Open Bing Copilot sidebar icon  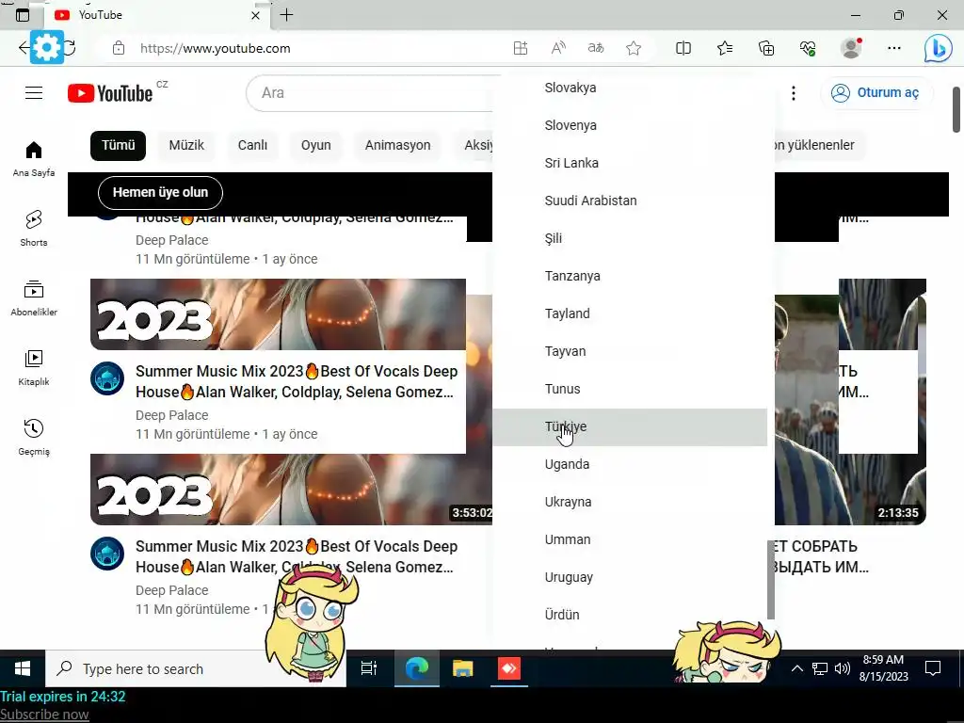tap(939, 48)
